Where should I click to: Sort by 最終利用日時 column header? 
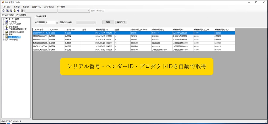tap(102, 30)
